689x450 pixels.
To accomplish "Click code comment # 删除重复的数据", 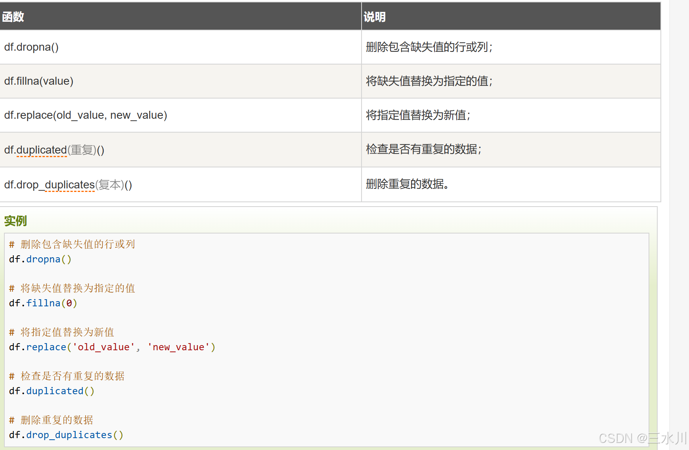I will [51, 420].
